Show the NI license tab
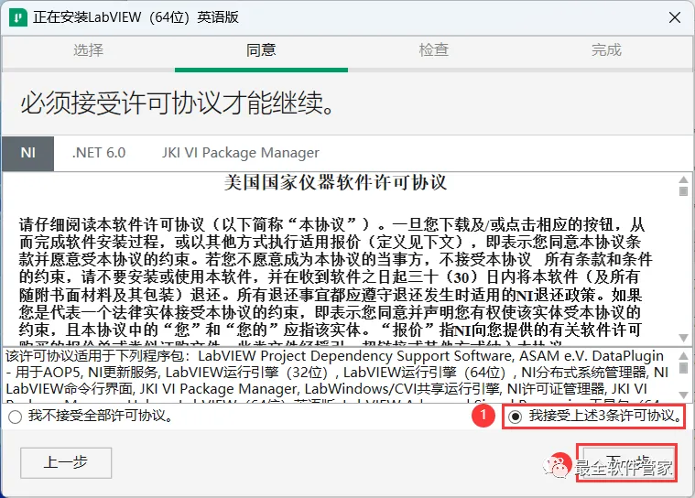 27,153
